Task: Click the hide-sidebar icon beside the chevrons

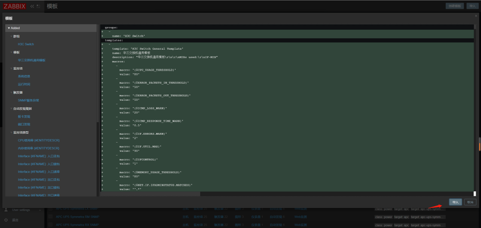Action: (38, 6)
